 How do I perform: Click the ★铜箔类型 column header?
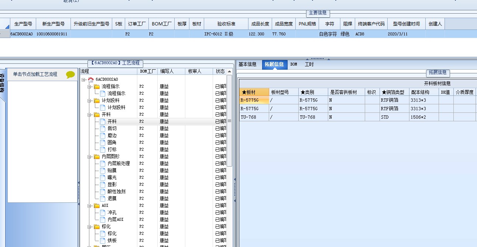pos(394,92)
